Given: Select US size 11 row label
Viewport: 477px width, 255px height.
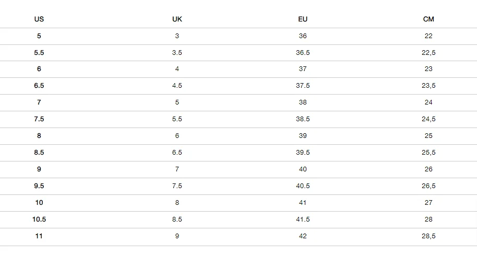Looking at the screenshot, I should tap(39, 236).
